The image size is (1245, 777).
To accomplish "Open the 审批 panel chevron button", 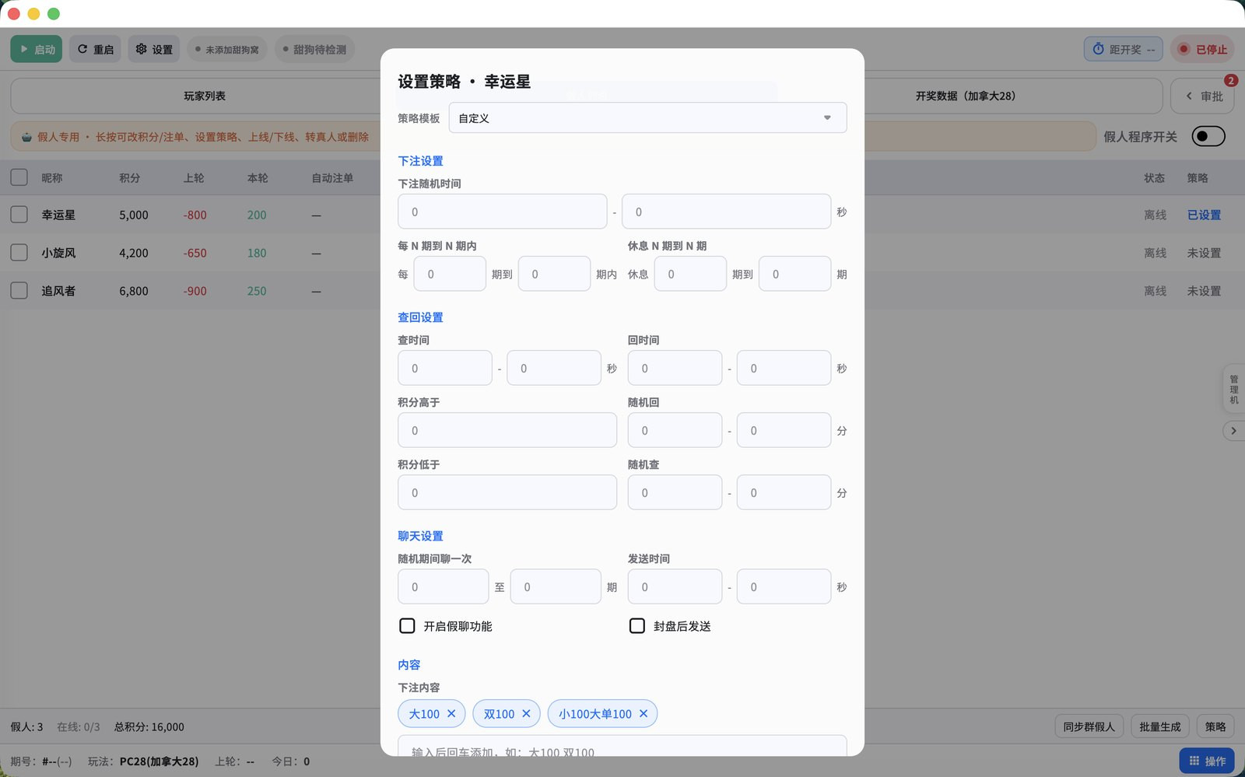I will click(x=1204, y=96).
